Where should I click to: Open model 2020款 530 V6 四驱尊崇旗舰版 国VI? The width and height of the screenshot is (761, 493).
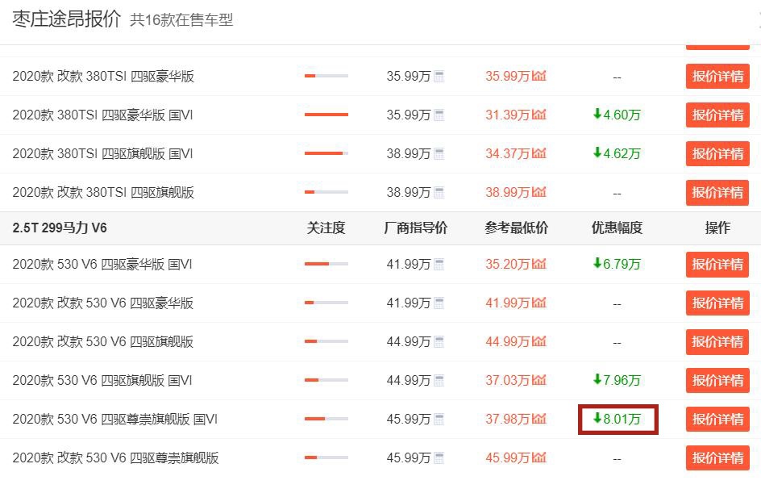[x=115, y=420]
